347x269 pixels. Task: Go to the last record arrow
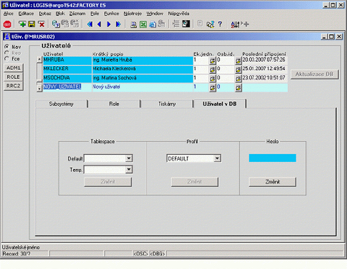coord(118,24)
